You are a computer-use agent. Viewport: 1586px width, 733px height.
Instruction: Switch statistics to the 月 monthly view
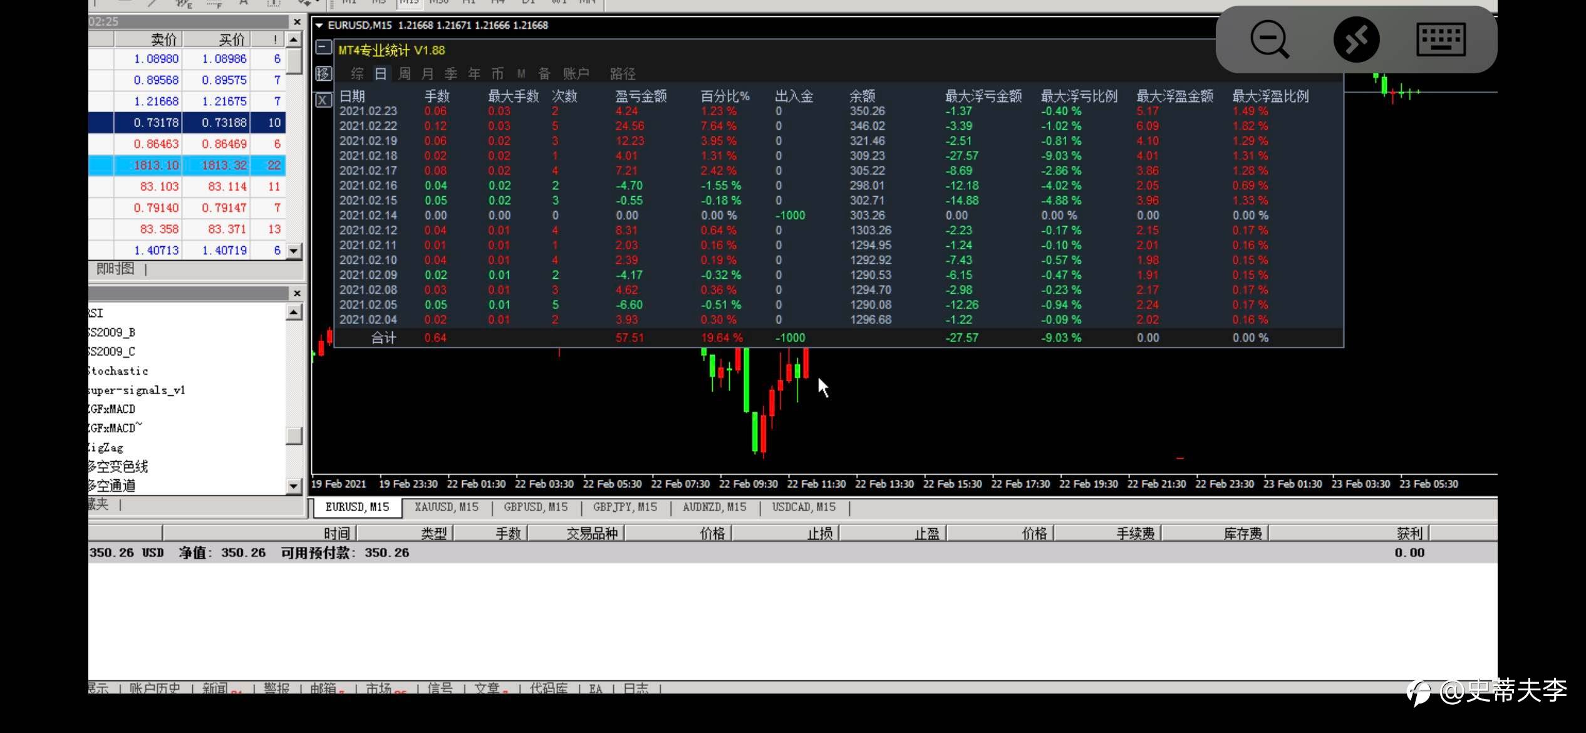click(x=428, y=74)
